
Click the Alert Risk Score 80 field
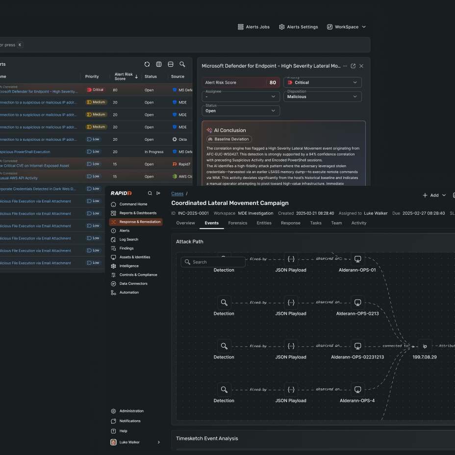(x=241, y=82)
